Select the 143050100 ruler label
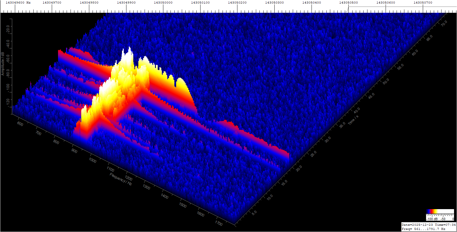The height and width of the screenshot is (232, 457). (200, 2)
